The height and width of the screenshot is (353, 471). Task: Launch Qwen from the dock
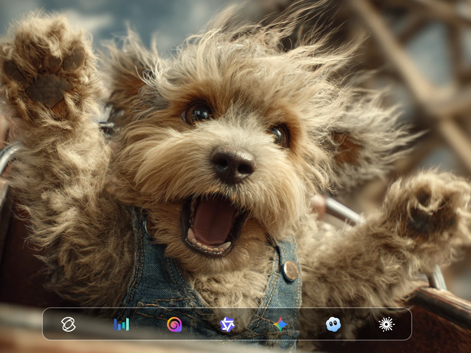[x=227, y=324]
